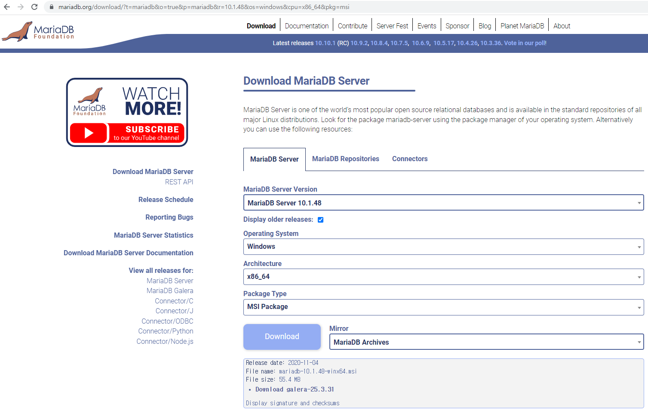Image resolution: width=648 pixels, height=413 pixels.
Task: View all releases for MariaDB Galera
Action: (170, 291)
